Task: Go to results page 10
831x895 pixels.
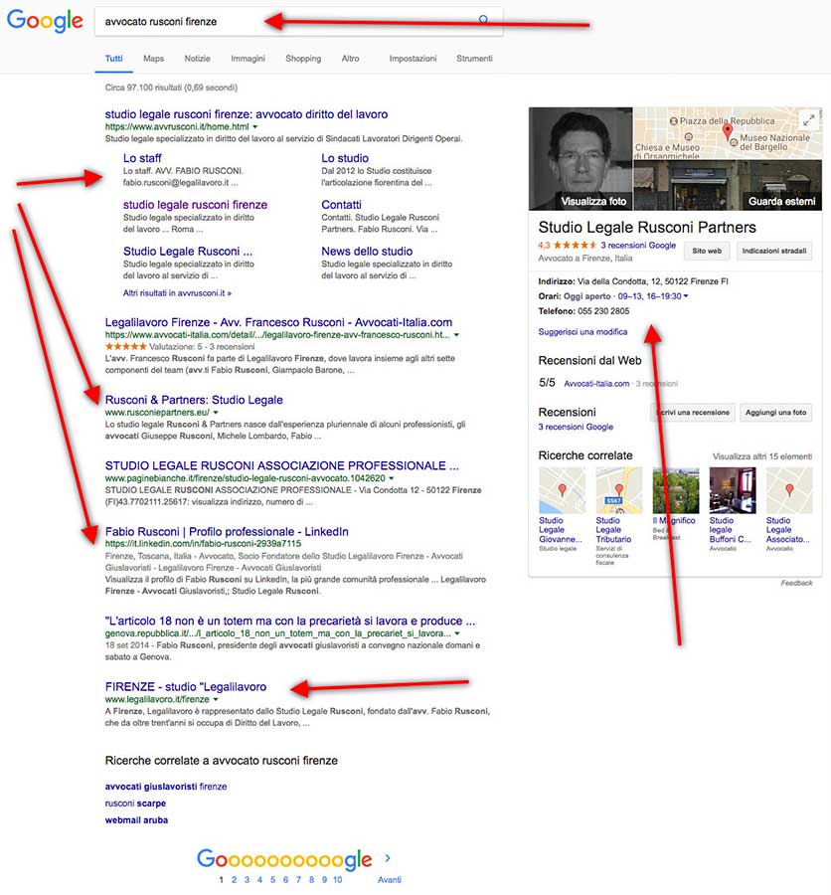Action: tap(338, 880)
